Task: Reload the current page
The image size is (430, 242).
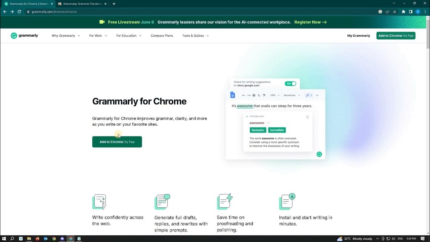Action: 19,11
